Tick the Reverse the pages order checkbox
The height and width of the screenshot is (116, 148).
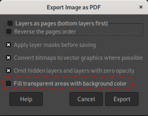pos(9,32)
